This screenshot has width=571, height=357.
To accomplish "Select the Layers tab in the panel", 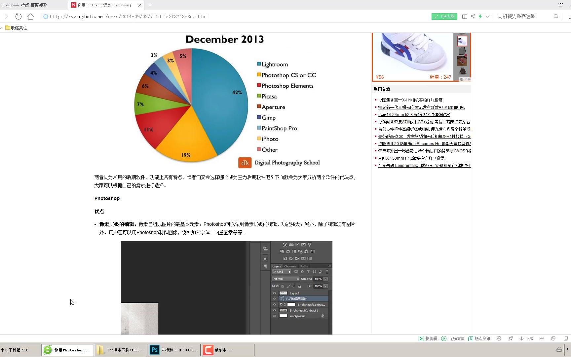I will click(x=277, y=266).
